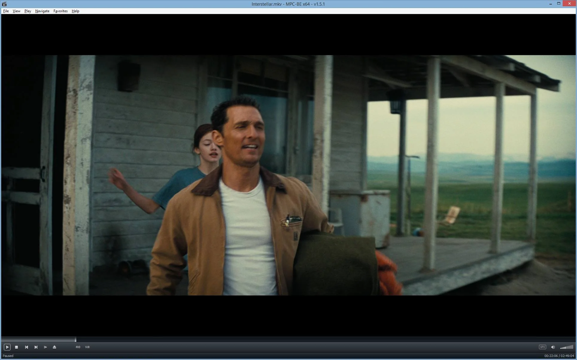The height and width of the screenshot is (360, 577).
Task: Close the MPC-BE window
Action: pyautogui.click(x=569, y=4)
